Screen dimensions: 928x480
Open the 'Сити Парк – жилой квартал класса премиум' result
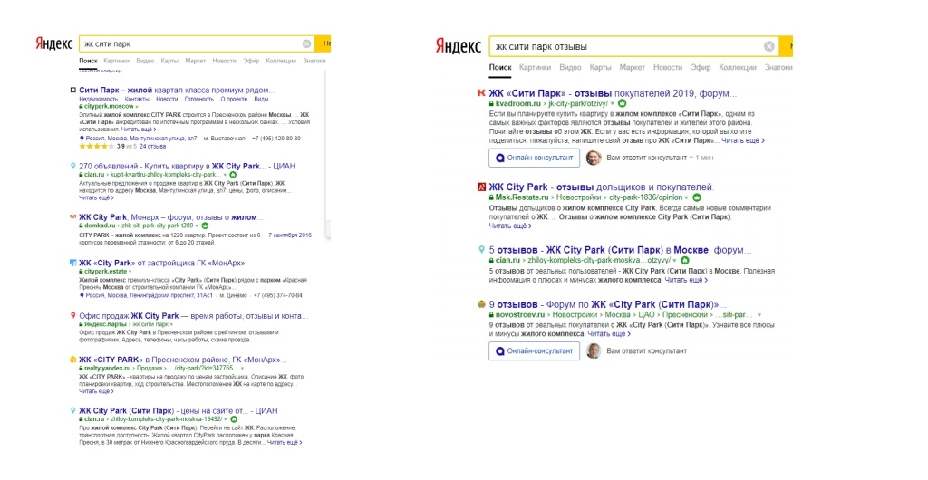pyautogui.click(x=177, y=91)
